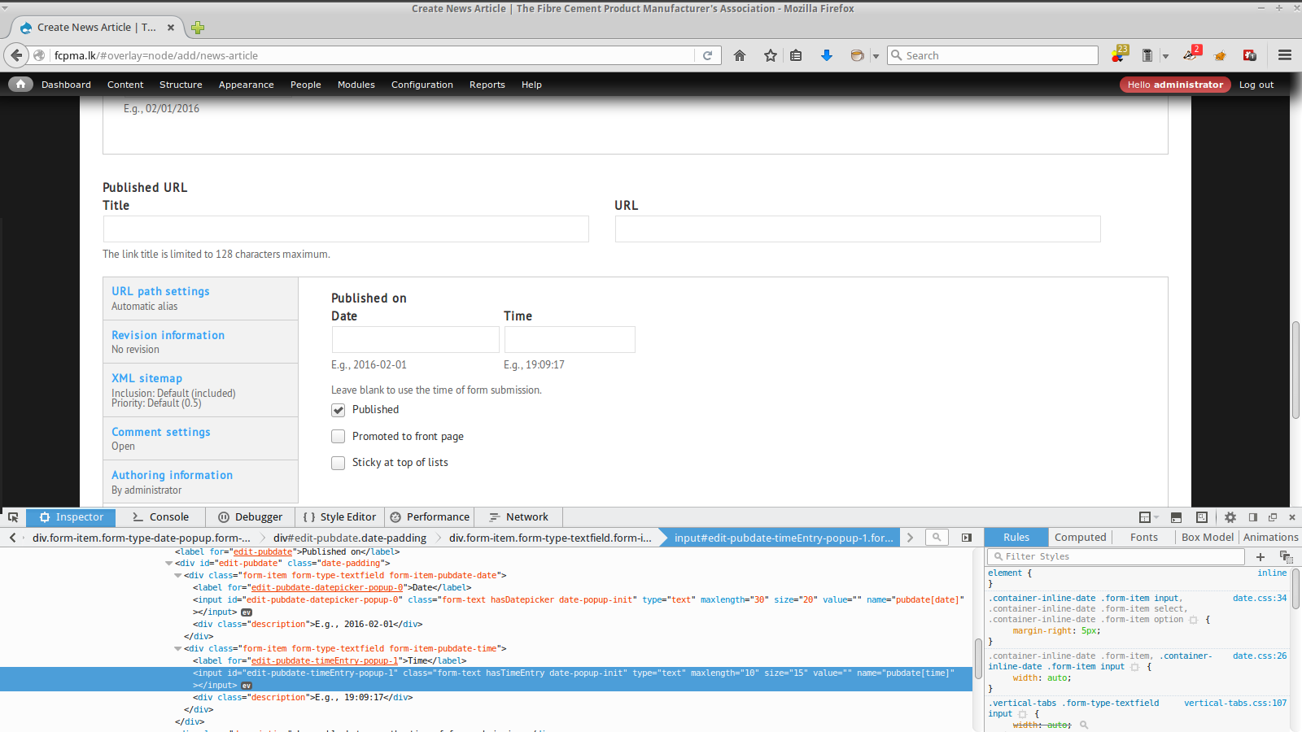Open the Appearance admin menu

click(x=246, y=85)
